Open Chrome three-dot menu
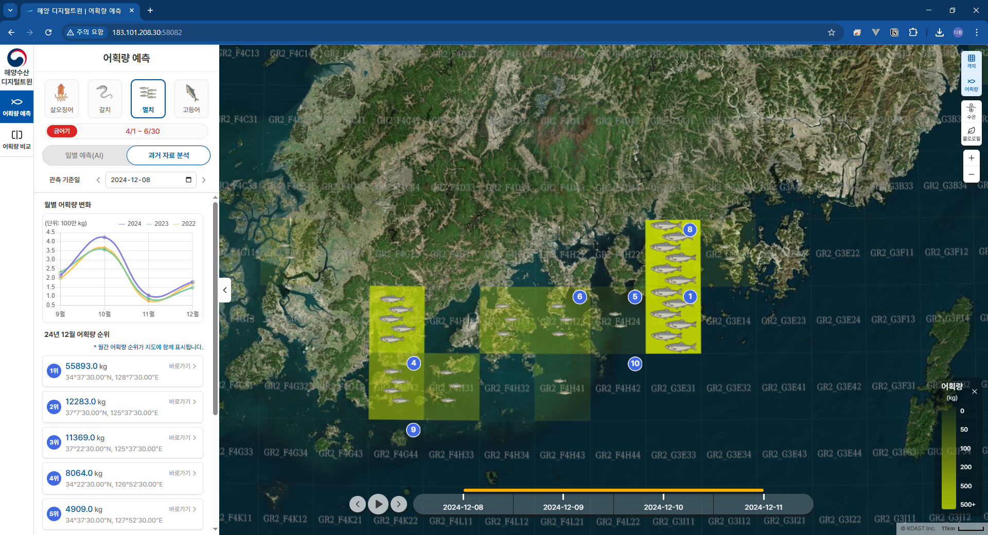This screenshot has height=535, width=988. [977, 32]
